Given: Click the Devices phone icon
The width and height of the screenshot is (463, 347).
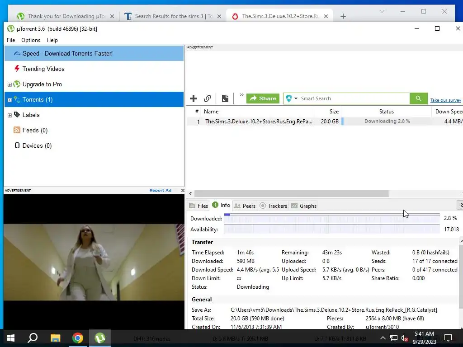Looking at the screenshot, I should [x=17, y=145].
